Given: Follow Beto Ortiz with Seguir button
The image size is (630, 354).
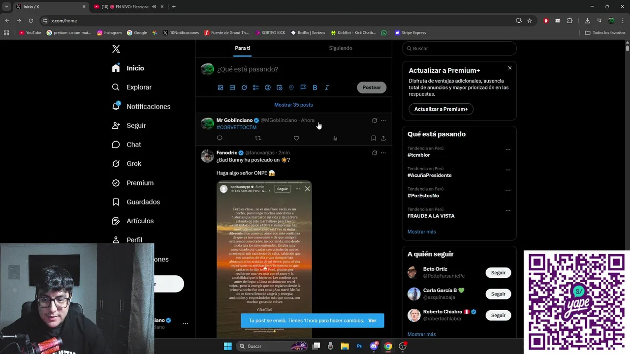Looking at the screenshot, I should coord(498,273).
